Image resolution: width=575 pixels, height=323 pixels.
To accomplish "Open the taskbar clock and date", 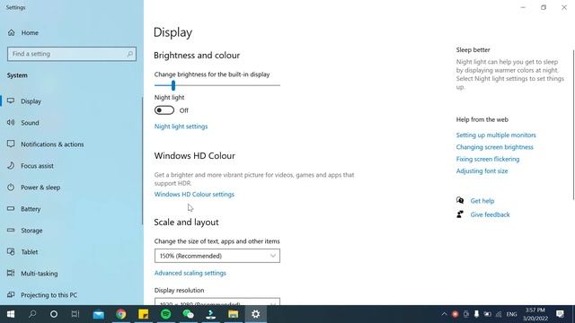I will 535,314.
